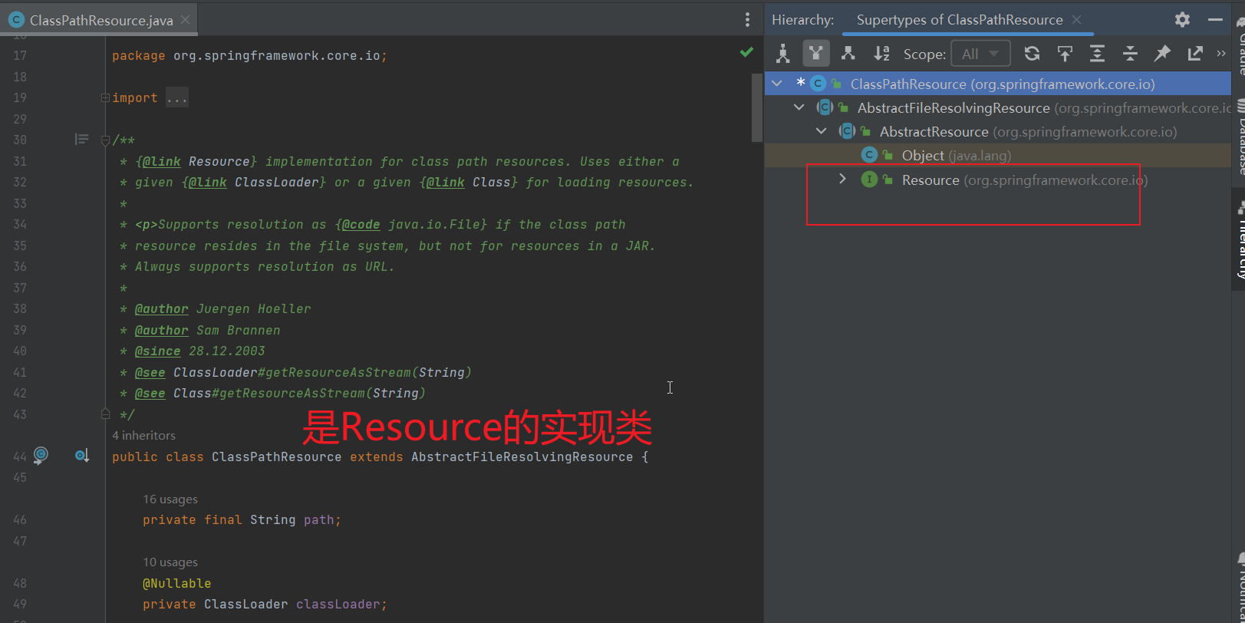Show more Hierarchy toolbar actions

1221,54
